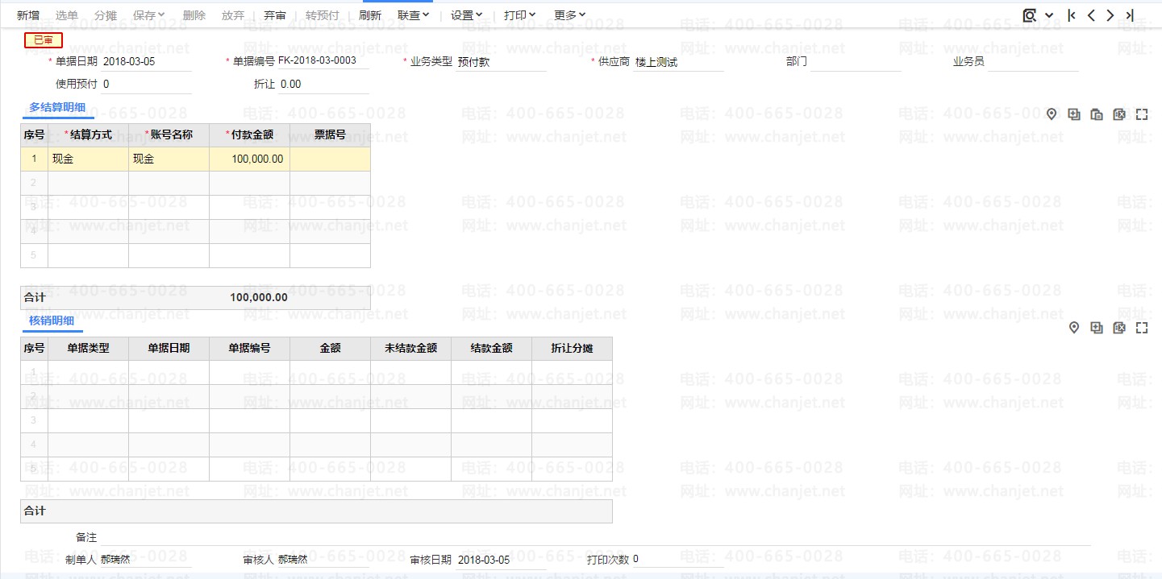The image size is (1162, 579).
Task: Click the 备注 remarks field
Action: pos(595,538)
